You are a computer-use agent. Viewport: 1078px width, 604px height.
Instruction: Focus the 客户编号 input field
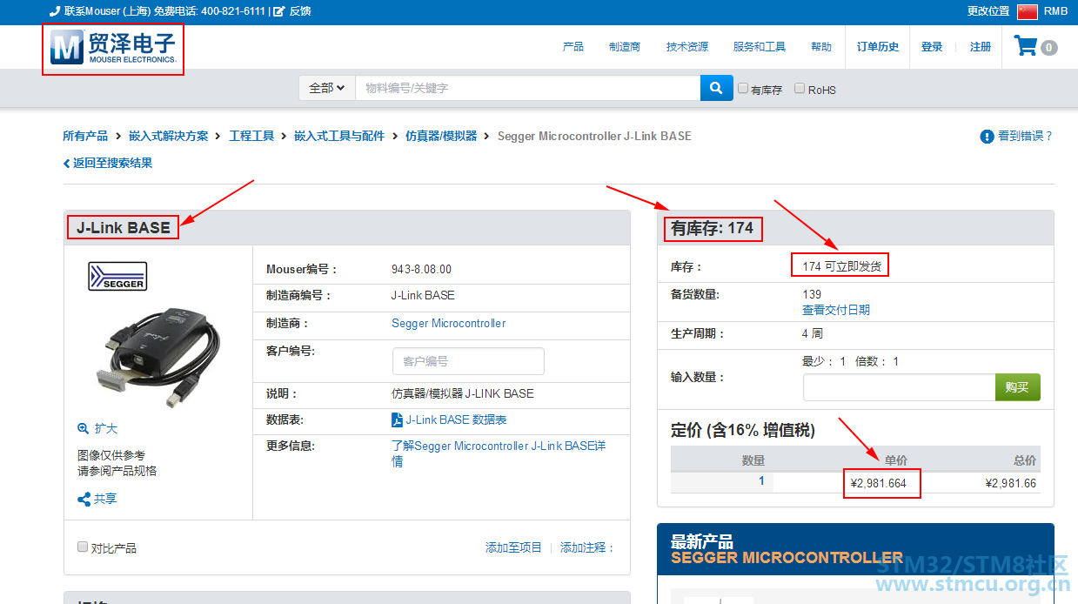pos(468,361)
